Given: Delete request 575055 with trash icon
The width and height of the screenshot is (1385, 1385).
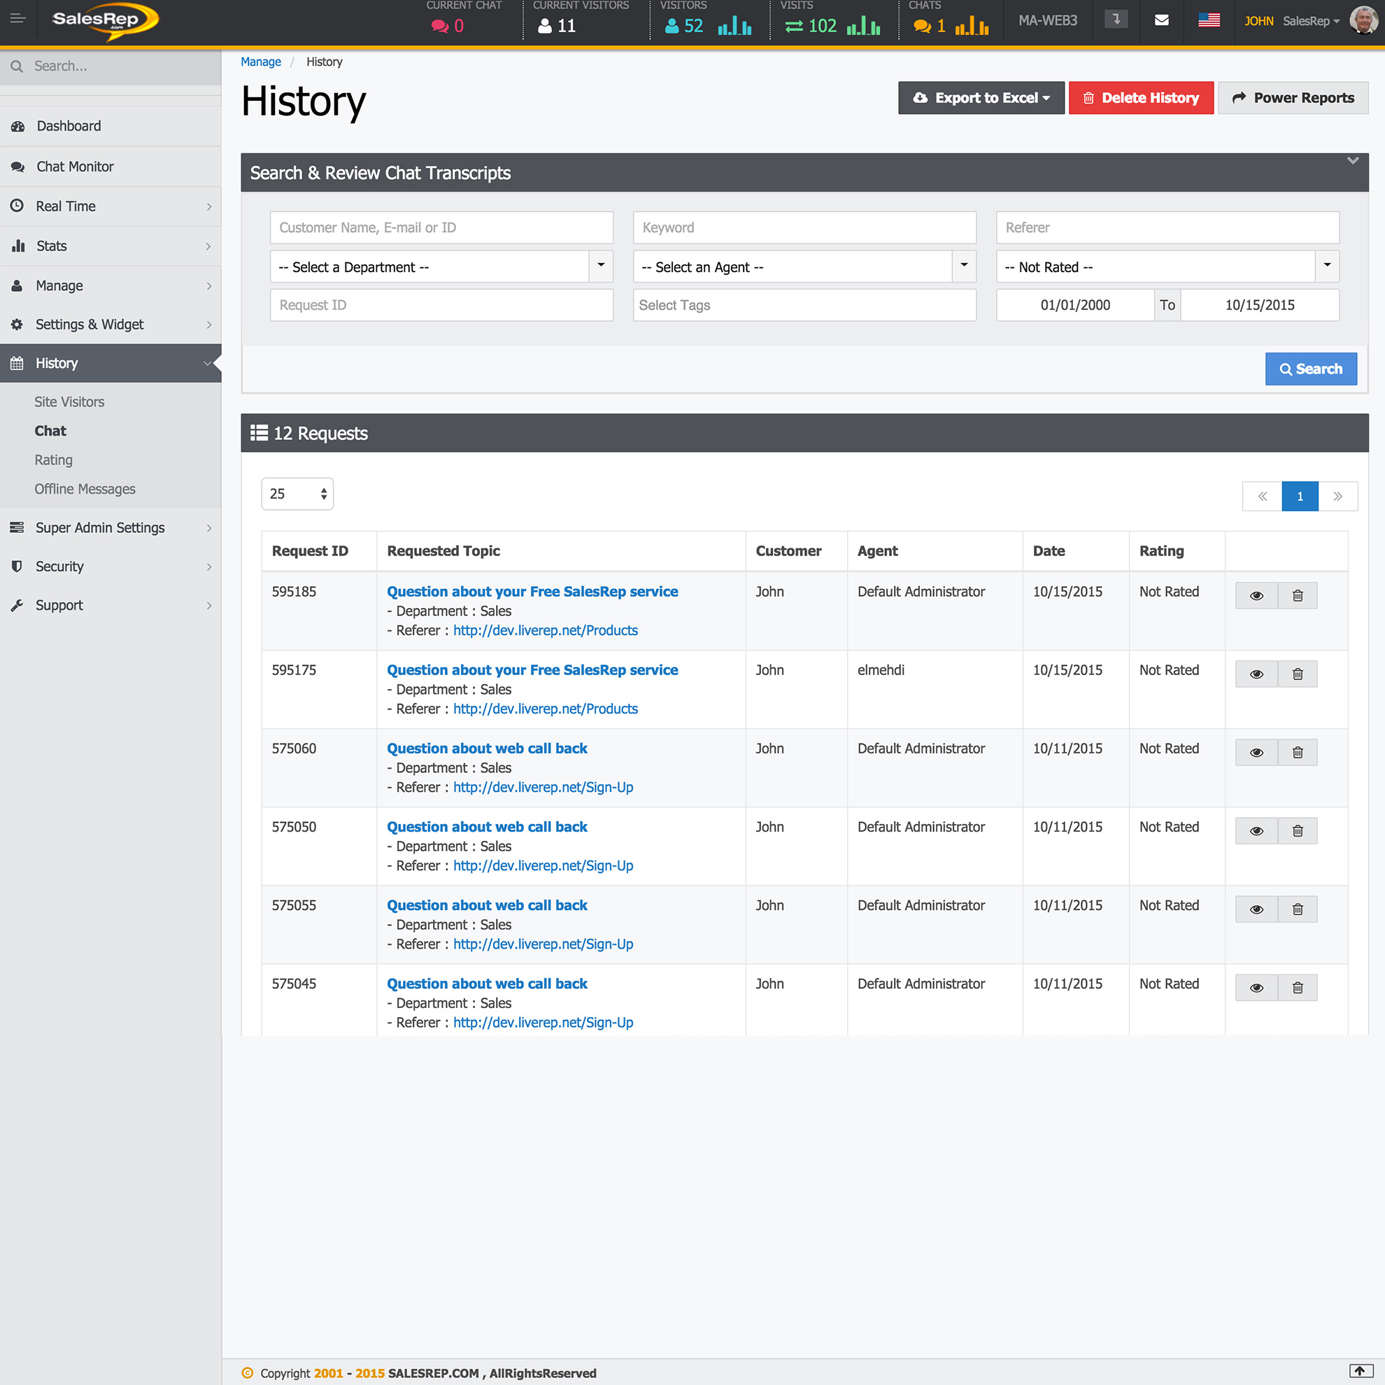Looking at the screenshot, I should pos(1298,909).
